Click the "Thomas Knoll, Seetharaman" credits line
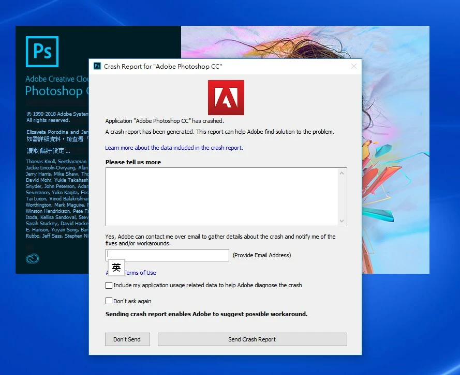The image size is (460, 375). point(56,162)
